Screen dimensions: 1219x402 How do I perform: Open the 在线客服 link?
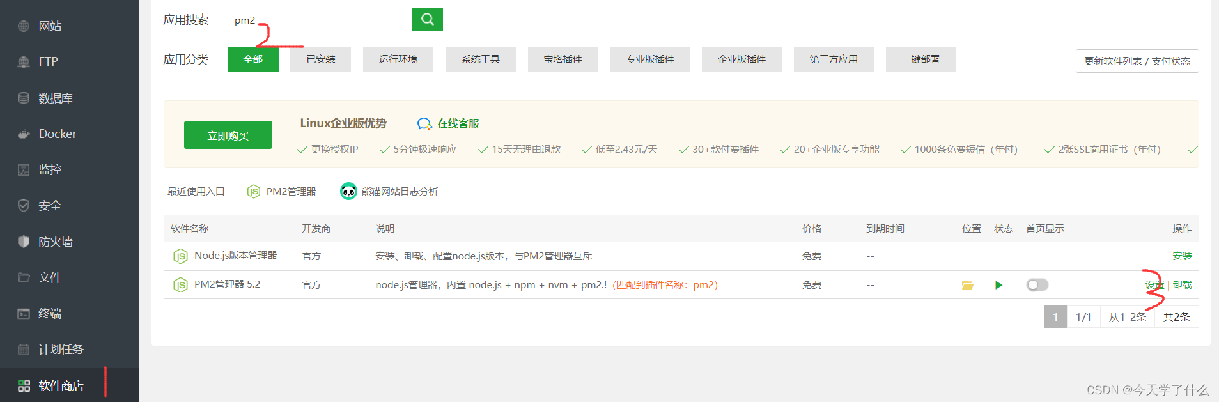(458, 123)
